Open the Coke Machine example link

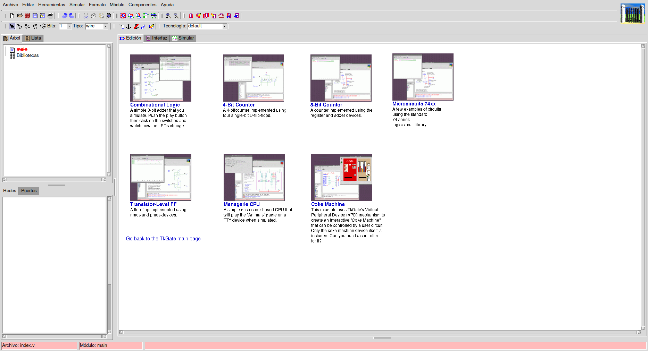point(327,204)
